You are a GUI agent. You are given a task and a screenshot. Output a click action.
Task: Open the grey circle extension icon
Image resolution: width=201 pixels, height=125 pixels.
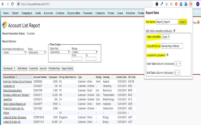[x=166, y=4]
